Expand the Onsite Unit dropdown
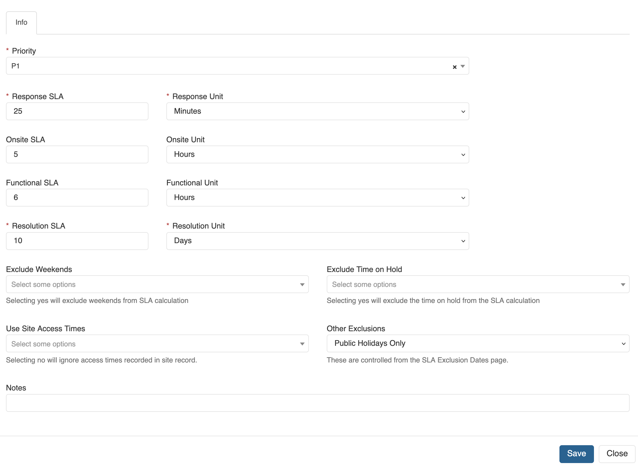Image resolution: width=638 pixels, height=469 pixels. pyautogui.click(x=318, y=154)
